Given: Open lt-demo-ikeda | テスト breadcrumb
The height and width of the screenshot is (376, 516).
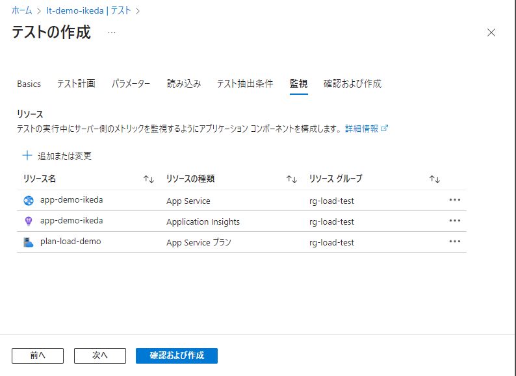Looking at the screenshot, I should tap(88, 10).
